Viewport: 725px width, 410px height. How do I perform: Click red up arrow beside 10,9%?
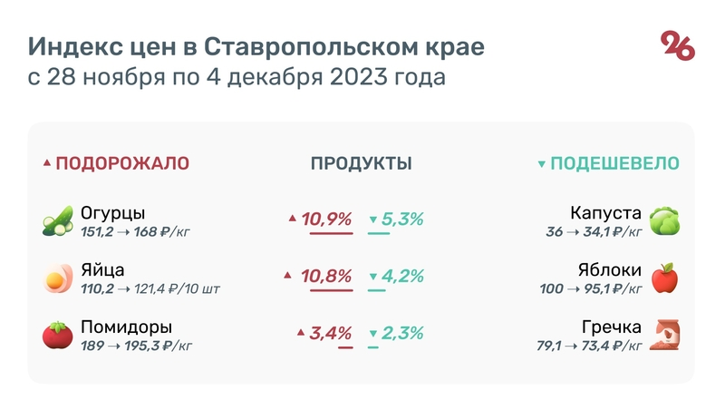point(292,219)
